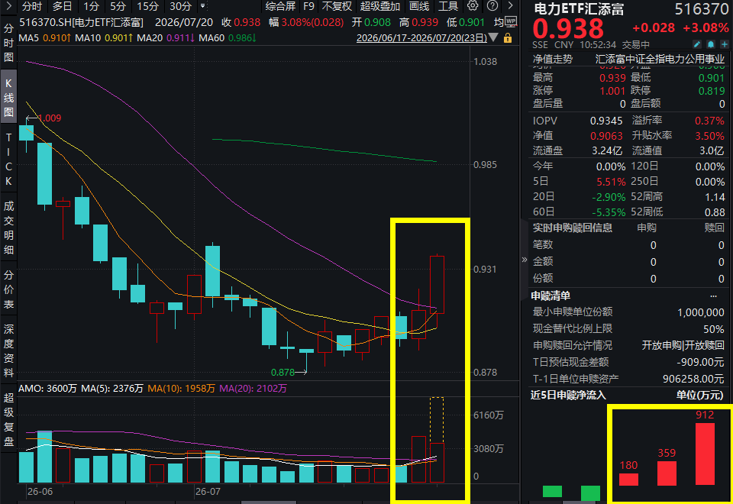The height and width of the screenshot is (504, 733).
Task: Click the help question mark icon
Action: pyautogui.click(x=492, y=6)
